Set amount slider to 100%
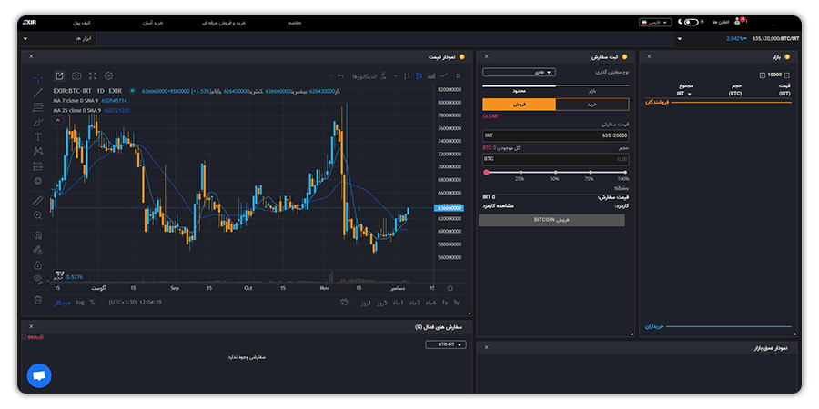Image resolution: width=819 pixels, height=409 pixels. [x=625, y=172]
